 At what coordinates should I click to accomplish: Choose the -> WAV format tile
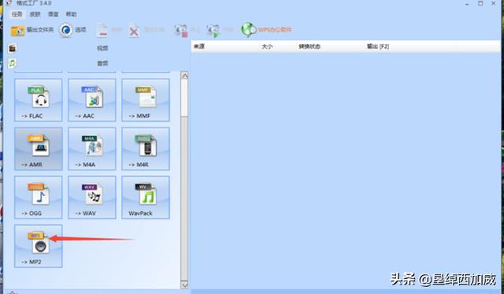(x=92, y=197)
